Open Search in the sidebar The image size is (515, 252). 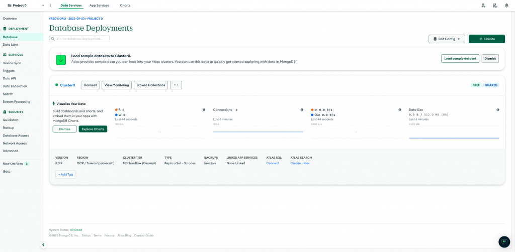[8, 94]
